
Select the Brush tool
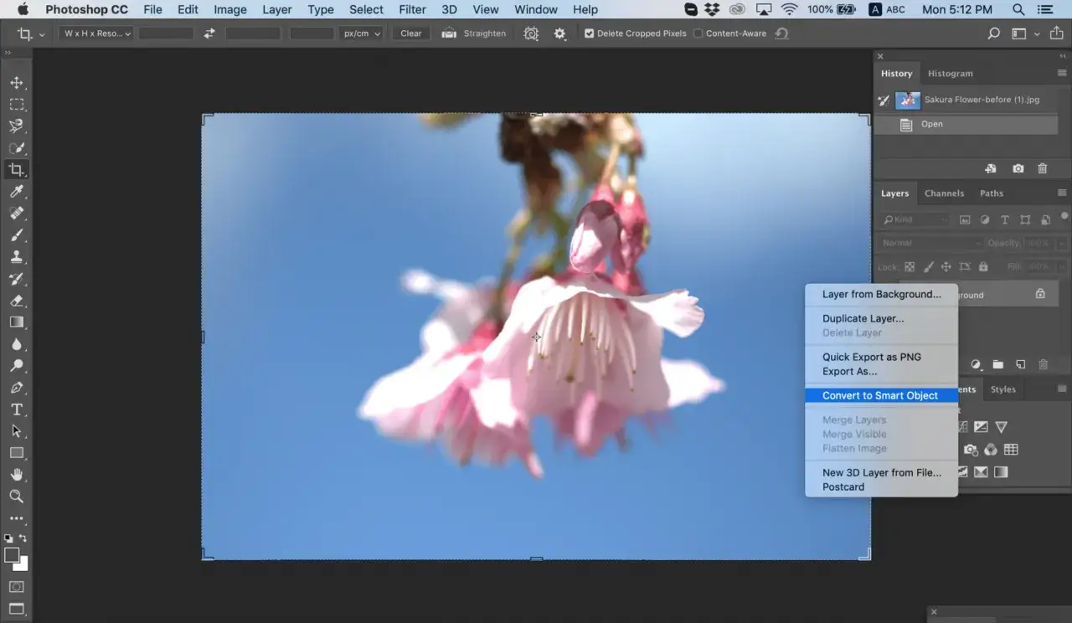coord(16,235)
